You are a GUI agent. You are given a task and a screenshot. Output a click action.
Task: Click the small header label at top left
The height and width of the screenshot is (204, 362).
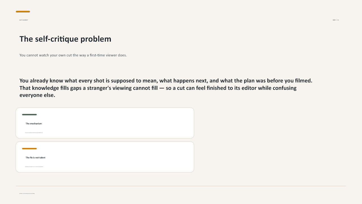coord(23,20)
